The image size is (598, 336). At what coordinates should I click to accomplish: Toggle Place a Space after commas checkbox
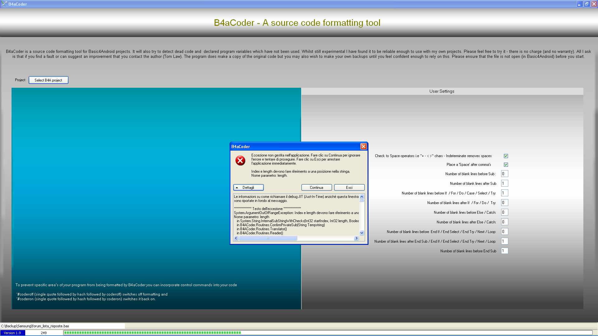pyautogui.click(x=506, y=165)
